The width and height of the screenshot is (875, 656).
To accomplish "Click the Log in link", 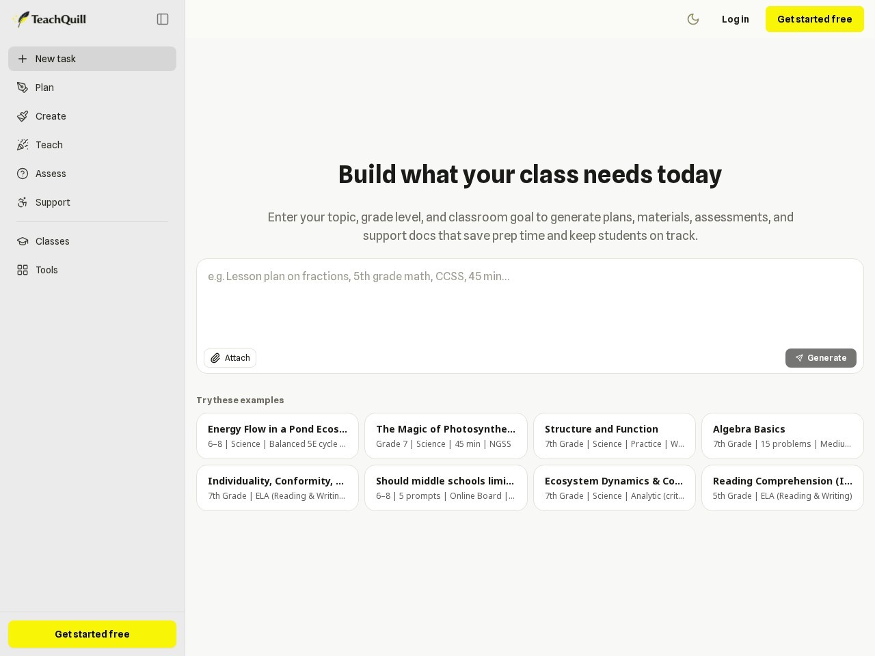I will [736, 19].
